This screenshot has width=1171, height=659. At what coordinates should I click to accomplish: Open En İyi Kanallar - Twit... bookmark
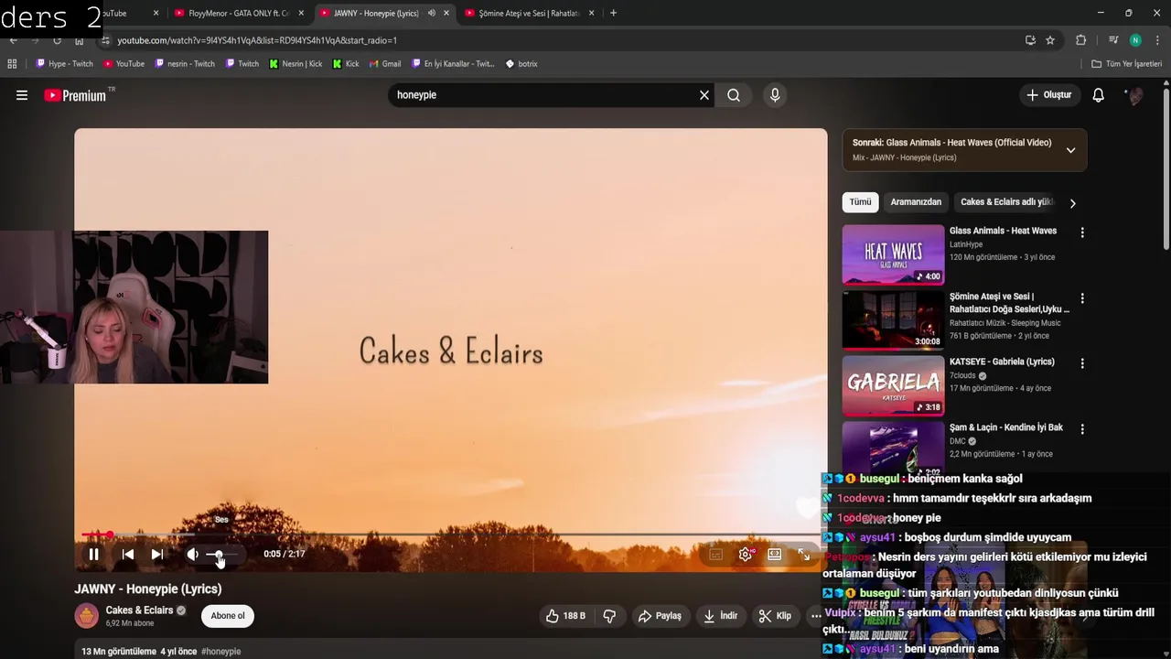(453, 64)
